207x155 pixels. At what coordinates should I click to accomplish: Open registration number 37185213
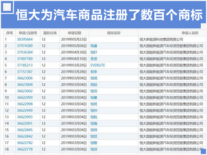(x=25, y=65)
